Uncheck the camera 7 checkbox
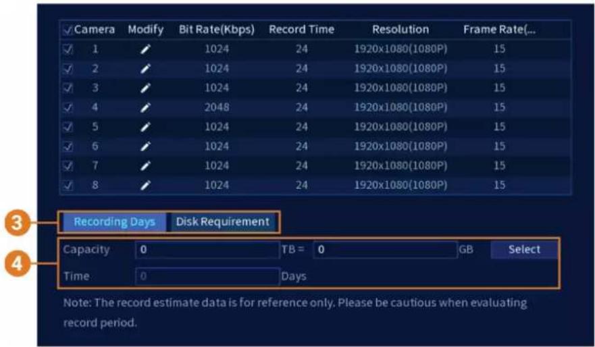The height and width of the screenshot is (347, 595). tap(67, 165)
